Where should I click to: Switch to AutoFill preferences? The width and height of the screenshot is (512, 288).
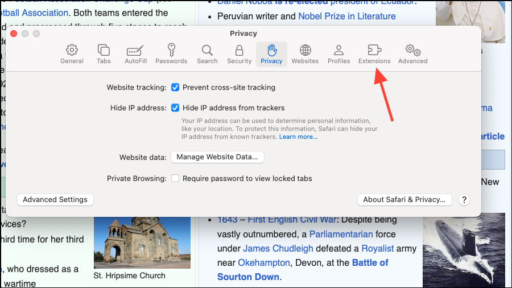(x=135, y=54)
